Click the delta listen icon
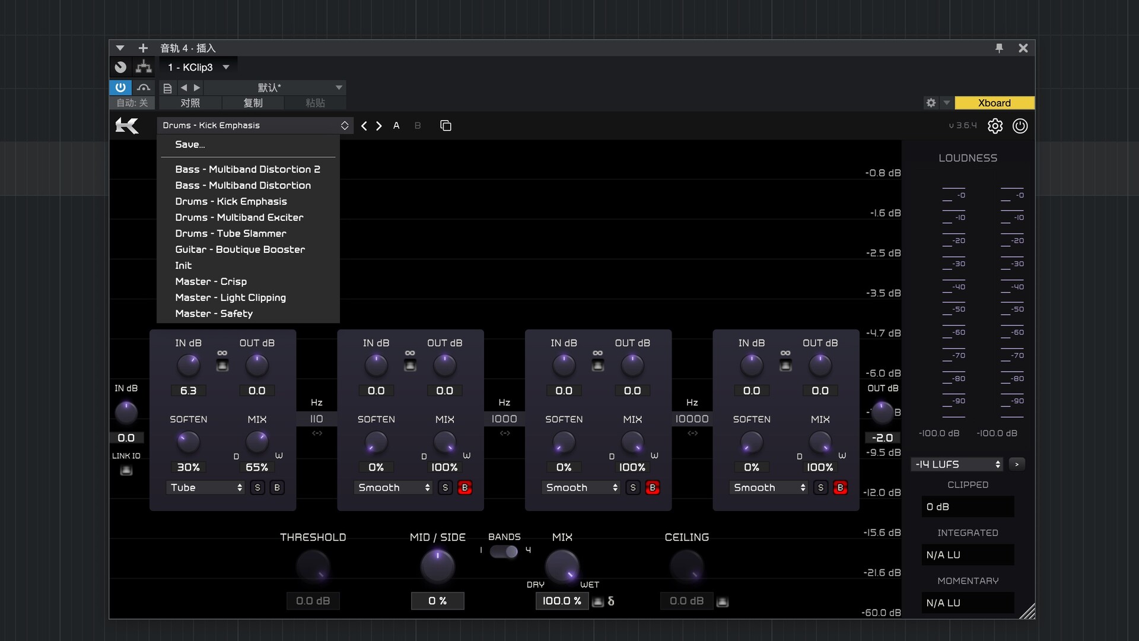The height and width of the screenshot is (641, 1139). point(611,601)
